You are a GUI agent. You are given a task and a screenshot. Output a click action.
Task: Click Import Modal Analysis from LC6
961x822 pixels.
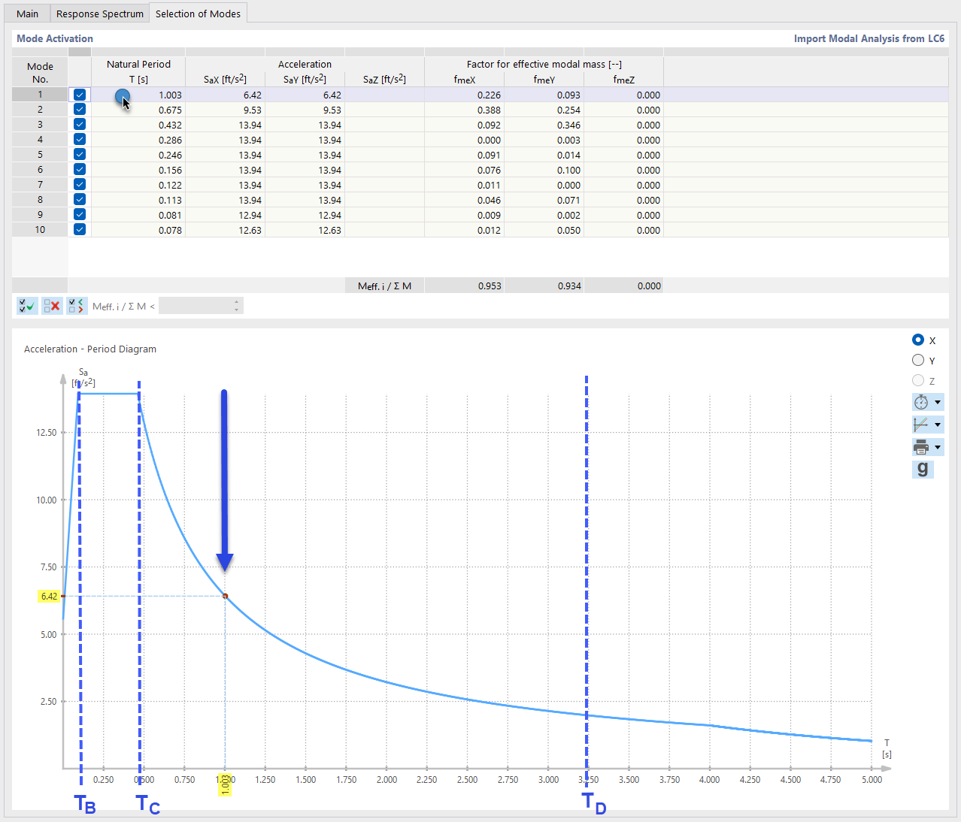[x=869, y=38]
